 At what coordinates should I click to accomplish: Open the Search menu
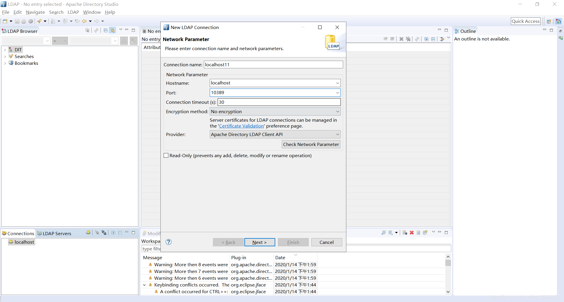(56, 12)
